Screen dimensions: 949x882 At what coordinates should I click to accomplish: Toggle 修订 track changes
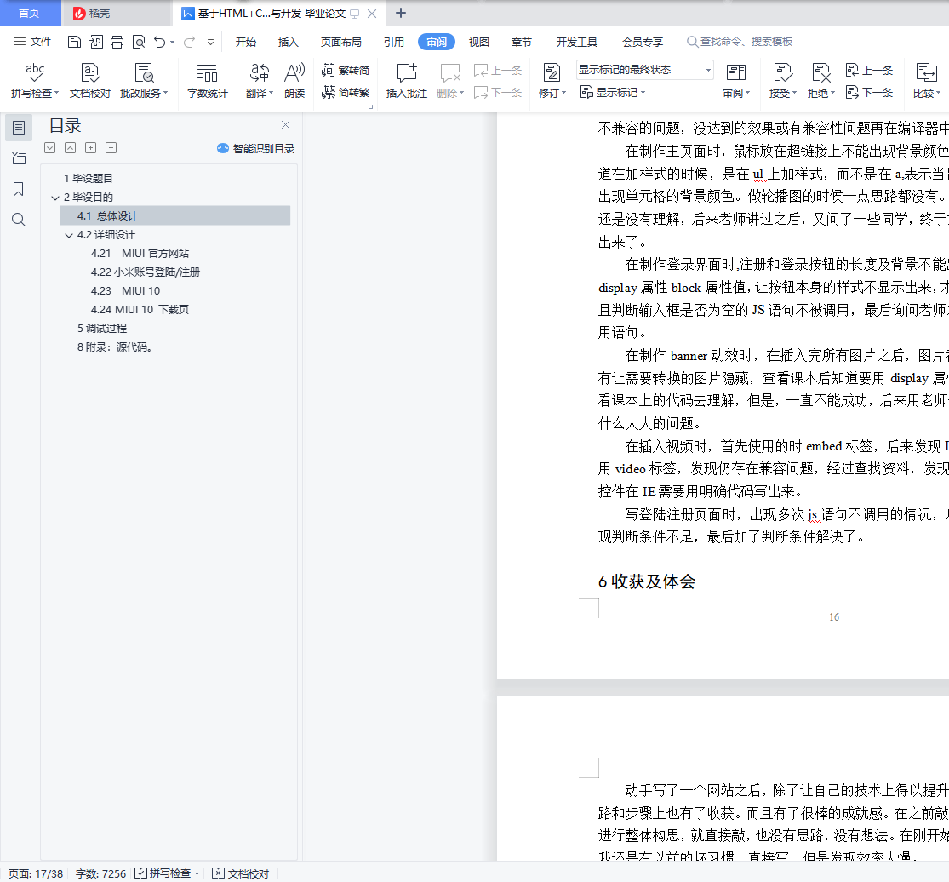(x=552, y=81)
